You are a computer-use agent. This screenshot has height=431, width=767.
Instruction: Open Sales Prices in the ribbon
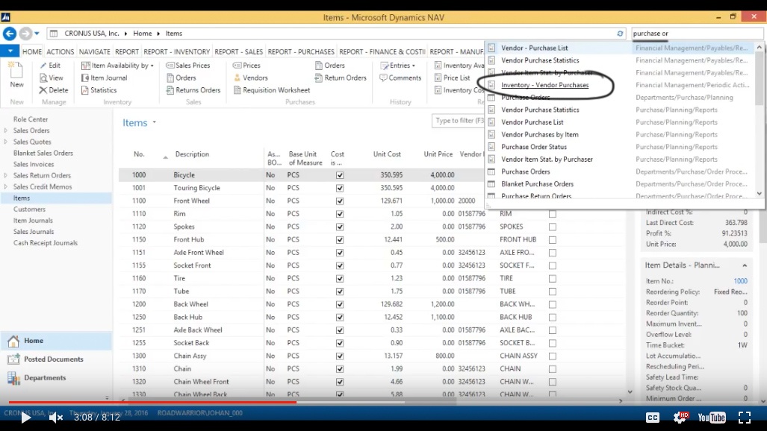188,66
